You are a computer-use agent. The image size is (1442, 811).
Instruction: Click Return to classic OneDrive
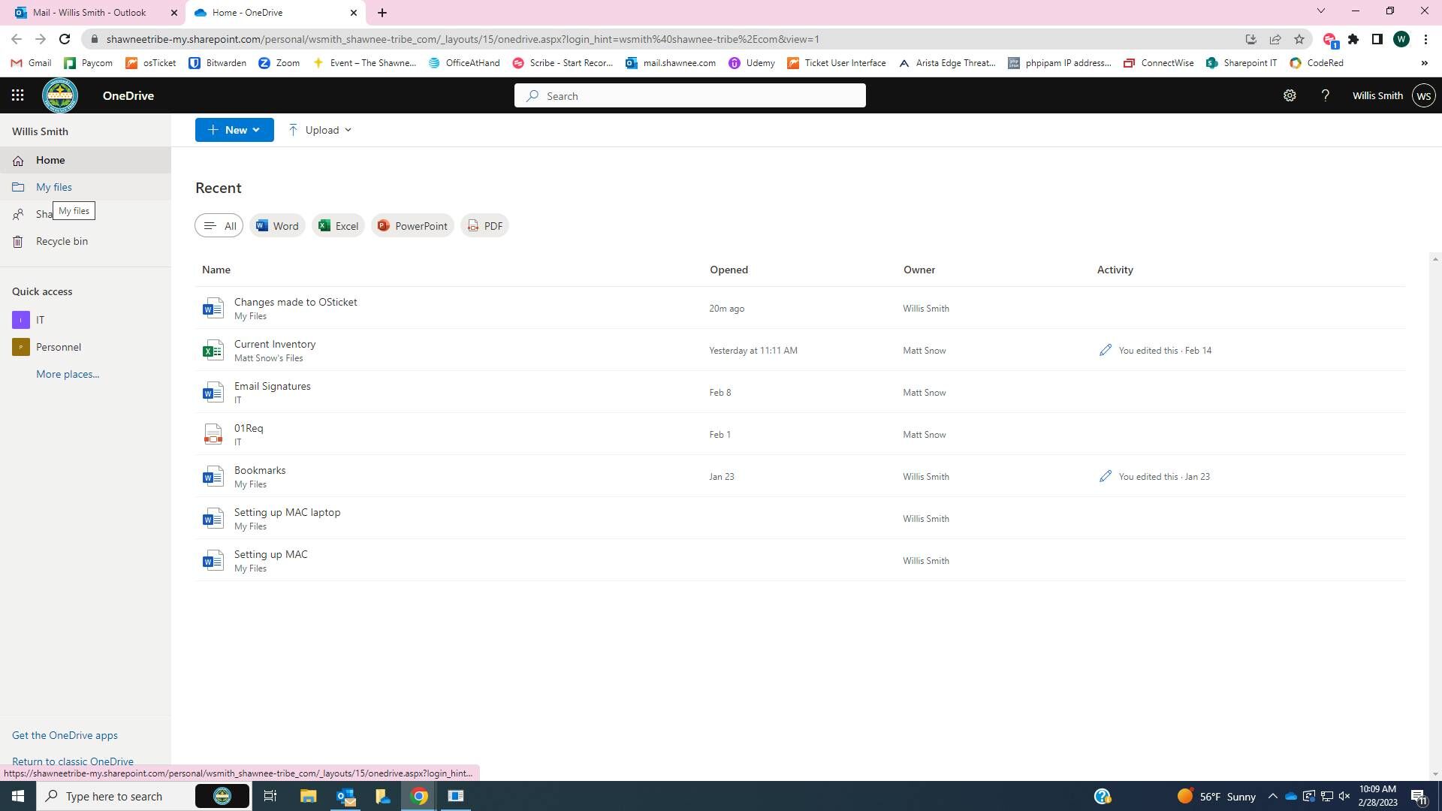[73, 761]
